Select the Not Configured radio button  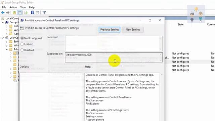click(x=22, y=38)
